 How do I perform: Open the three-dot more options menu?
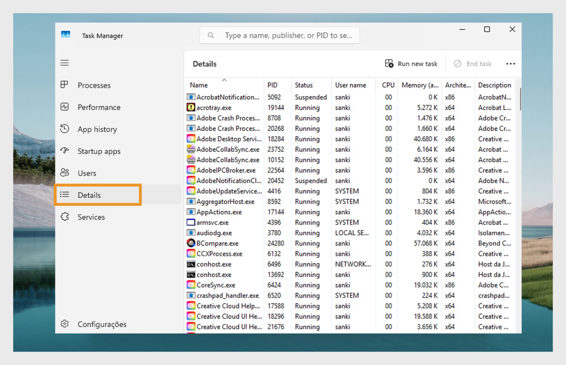click(510, 64)
